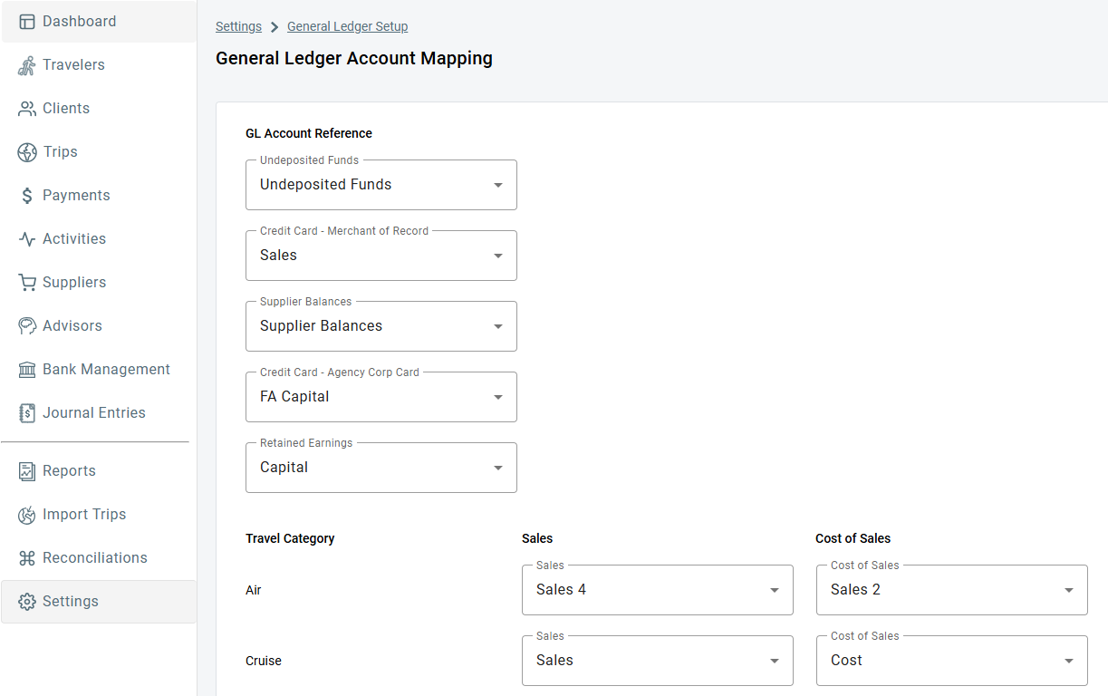Open the Undeposited Funds account dropdown

[497, 184]
